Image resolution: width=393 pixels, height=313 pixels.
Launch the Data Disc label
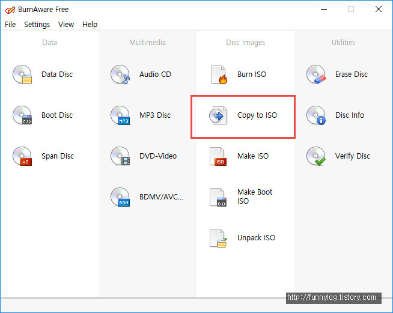pyautogui.click(x=57, y=74)
